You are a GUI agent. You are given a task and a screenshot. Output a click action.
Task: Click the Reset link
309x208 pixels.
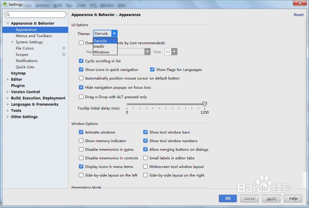298,15
